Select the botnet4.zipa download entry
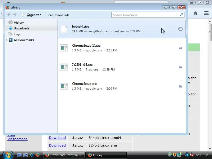Screen dimensions: 212x159 pos(122,29)
